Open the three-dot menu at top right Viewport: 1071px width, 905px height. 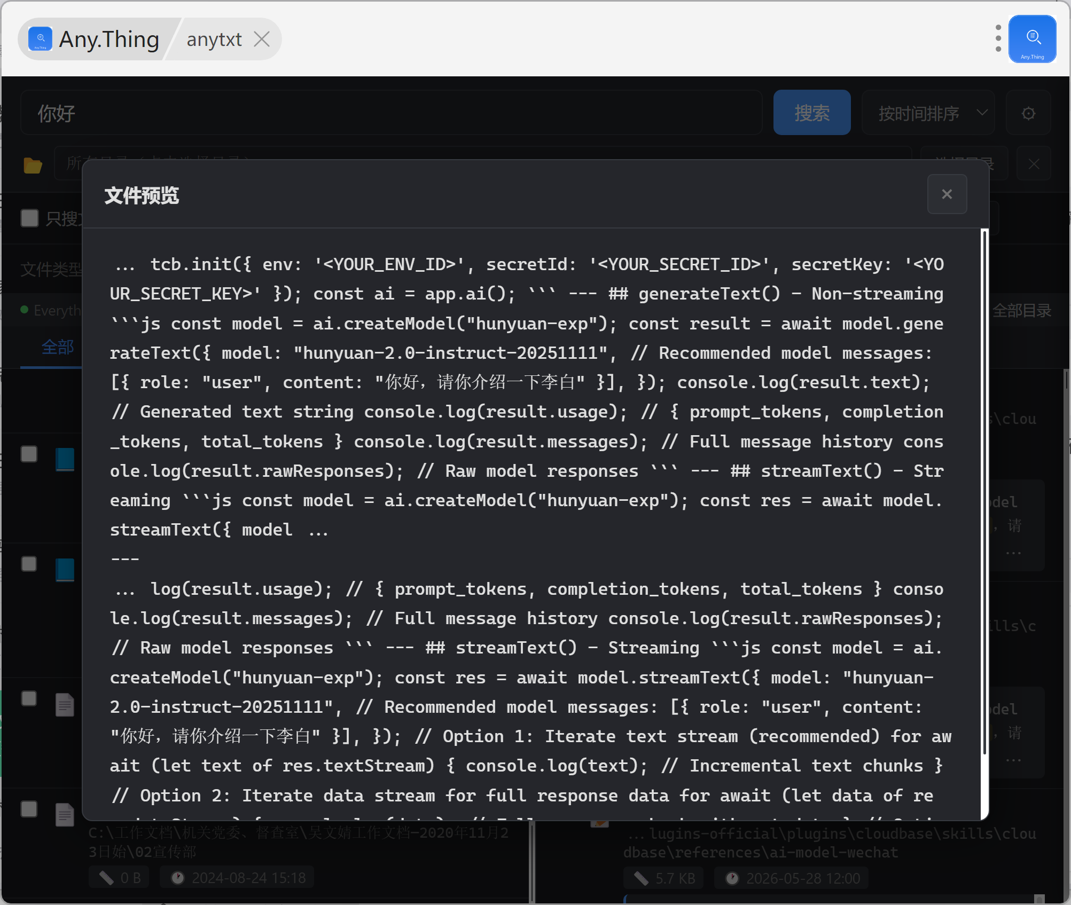tap(998, 39)
